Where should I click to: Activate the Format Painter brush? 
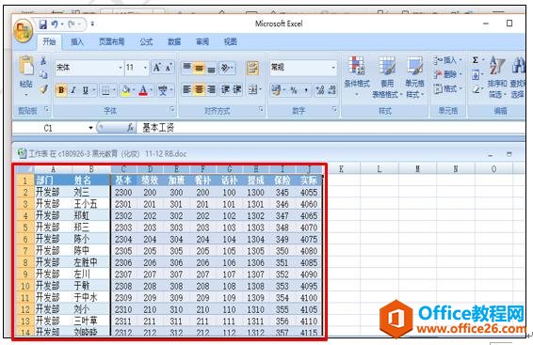[43, 89]
